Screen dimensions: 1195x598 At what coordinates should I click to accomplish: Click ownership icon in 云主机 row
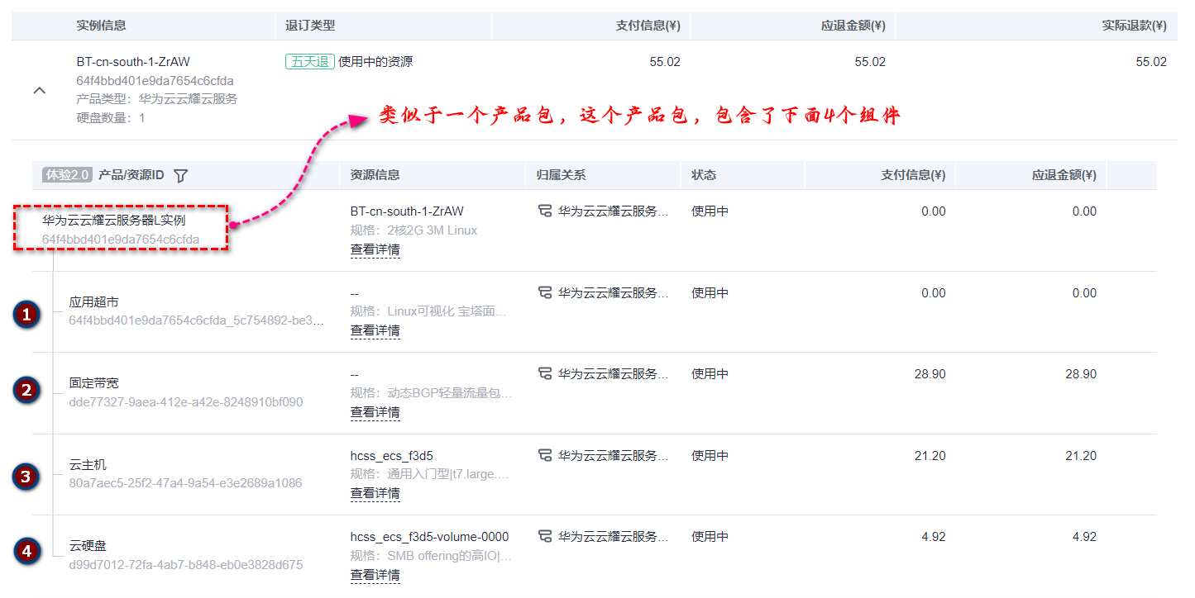(544, 455)
